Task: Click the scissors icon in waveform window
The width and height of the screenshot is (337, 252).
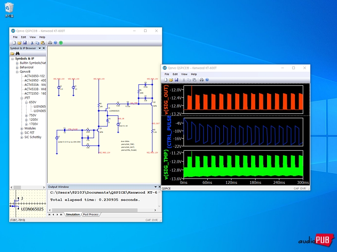Action: pos(184,80)
